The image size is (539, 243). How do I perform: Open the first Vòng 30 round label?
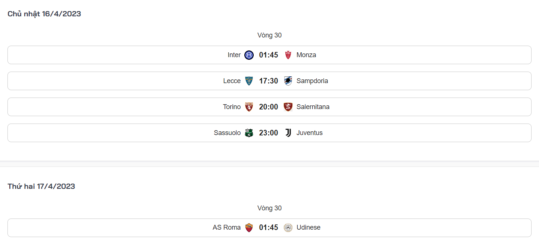click(269, 35)
